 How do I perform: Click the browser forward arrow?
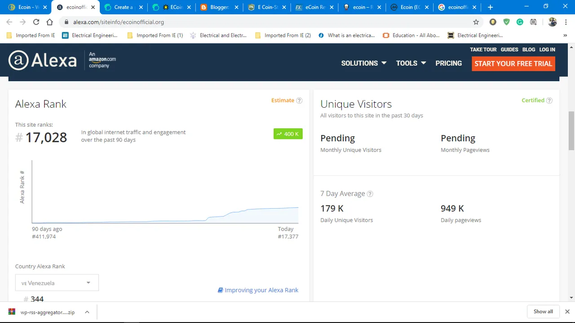(x=22, y=22)
